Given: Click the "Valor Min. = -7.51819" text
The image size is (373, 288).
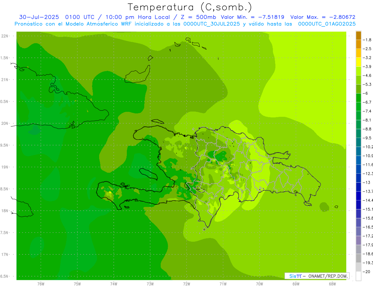Looking at the screenshot, I should point(252,17).
